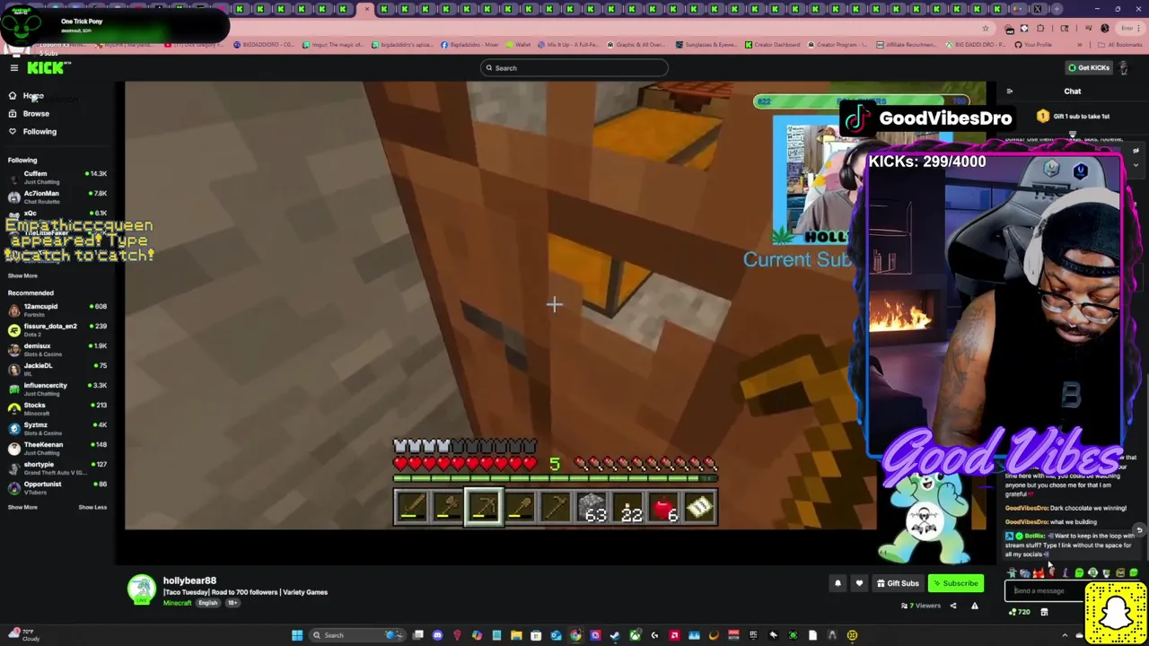Open hollybear88 channel name link

point(189,581)
